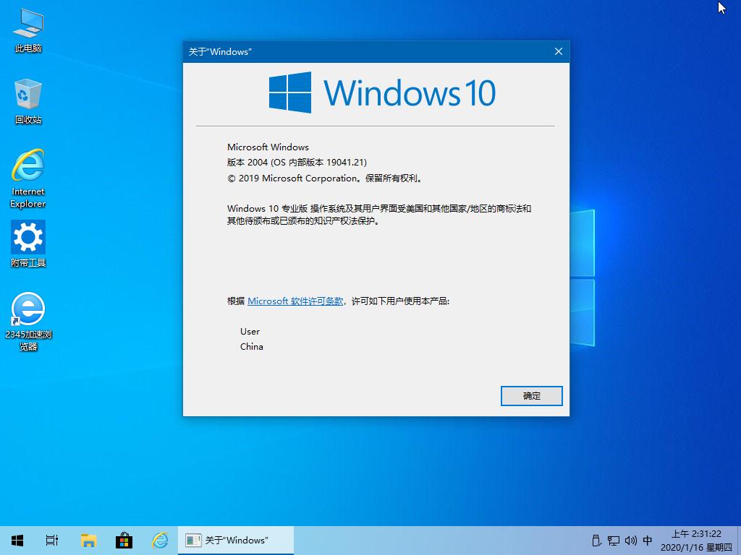Click the China organization text
The height and width of the screenshot is (555, 741).
[251, 346]
